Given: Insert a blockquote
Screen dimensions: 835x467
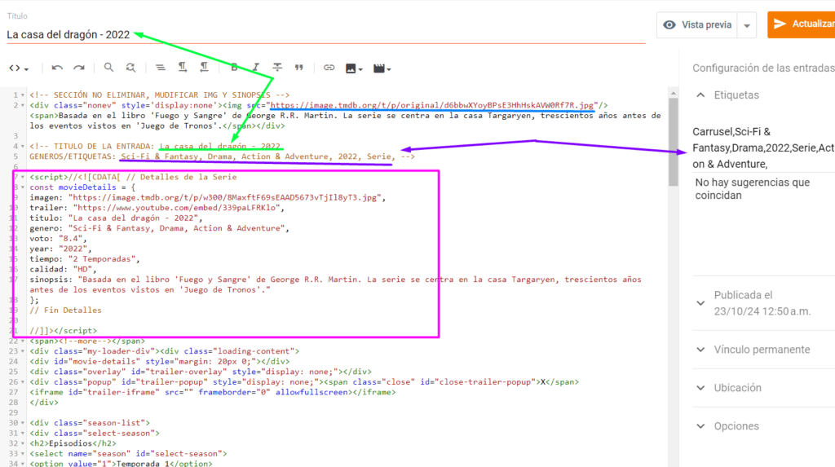Looking at the screenshot, I should click(x=299, y=68).
